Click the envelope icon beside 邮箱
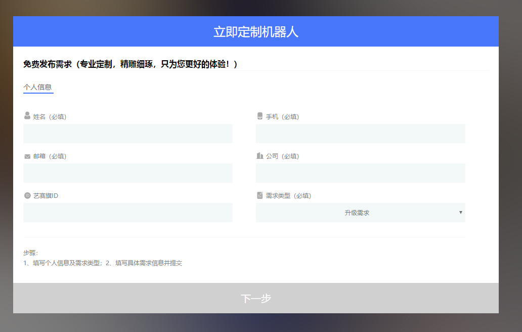The width and height of the screenshot is (522, 332). [x=27, y=156]
